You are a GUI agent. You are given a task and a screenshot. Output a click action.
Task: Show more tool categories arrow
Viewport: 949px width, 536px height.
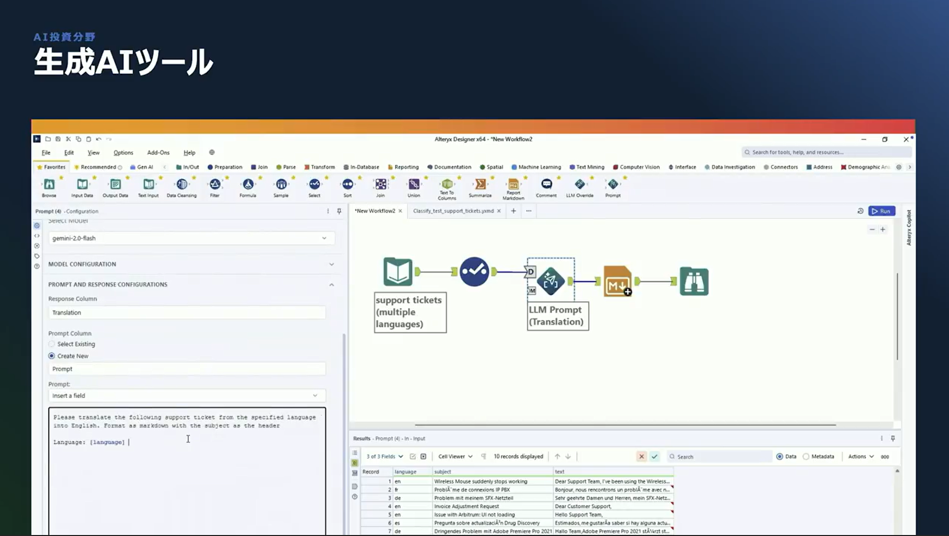pos(910,167)
